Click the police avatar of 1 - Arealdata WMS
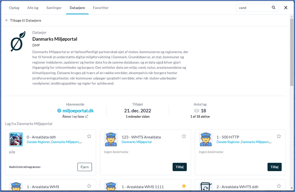 point(16,186)
